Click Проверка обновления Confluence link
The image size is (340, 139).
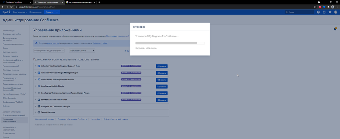point(72,119)
